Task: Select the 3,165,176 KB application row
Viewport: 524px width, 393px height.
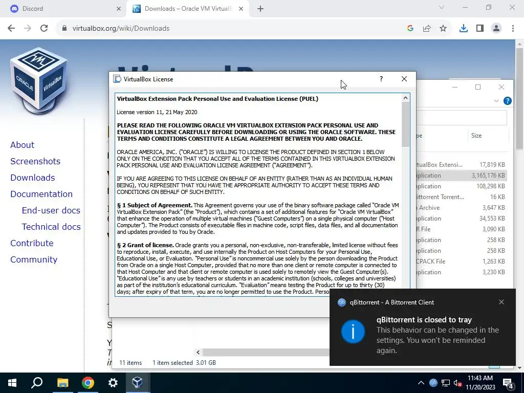Action: coord(462,175)
